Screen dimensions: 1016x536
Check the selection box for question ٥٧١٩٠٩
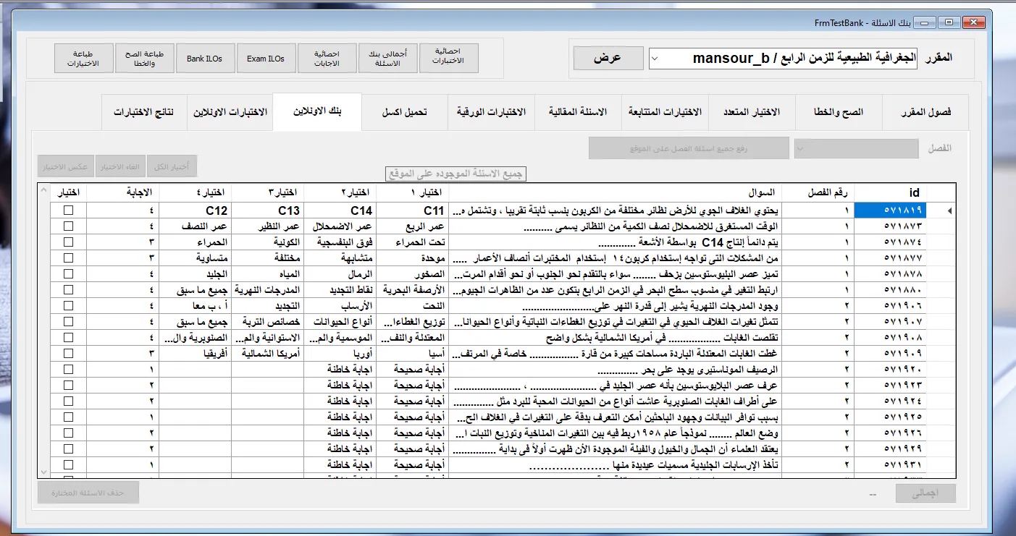pos(69,353)
